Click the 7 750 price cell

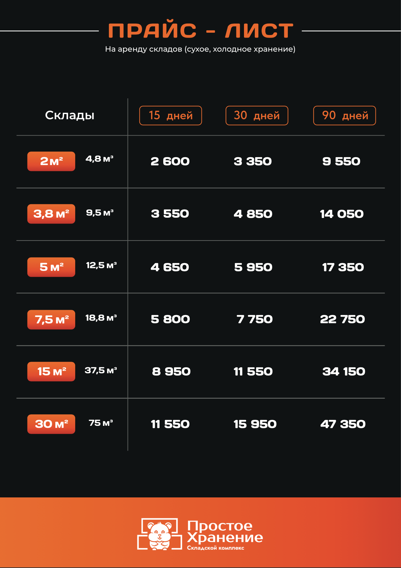pyautogui.click(x=254, y=319)
